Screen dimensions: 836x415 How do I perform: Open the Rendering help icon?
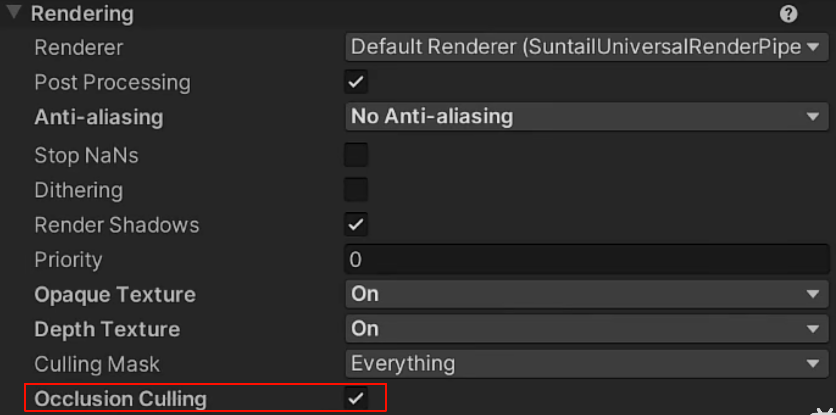pyautogui.click(x=788, y=14)
